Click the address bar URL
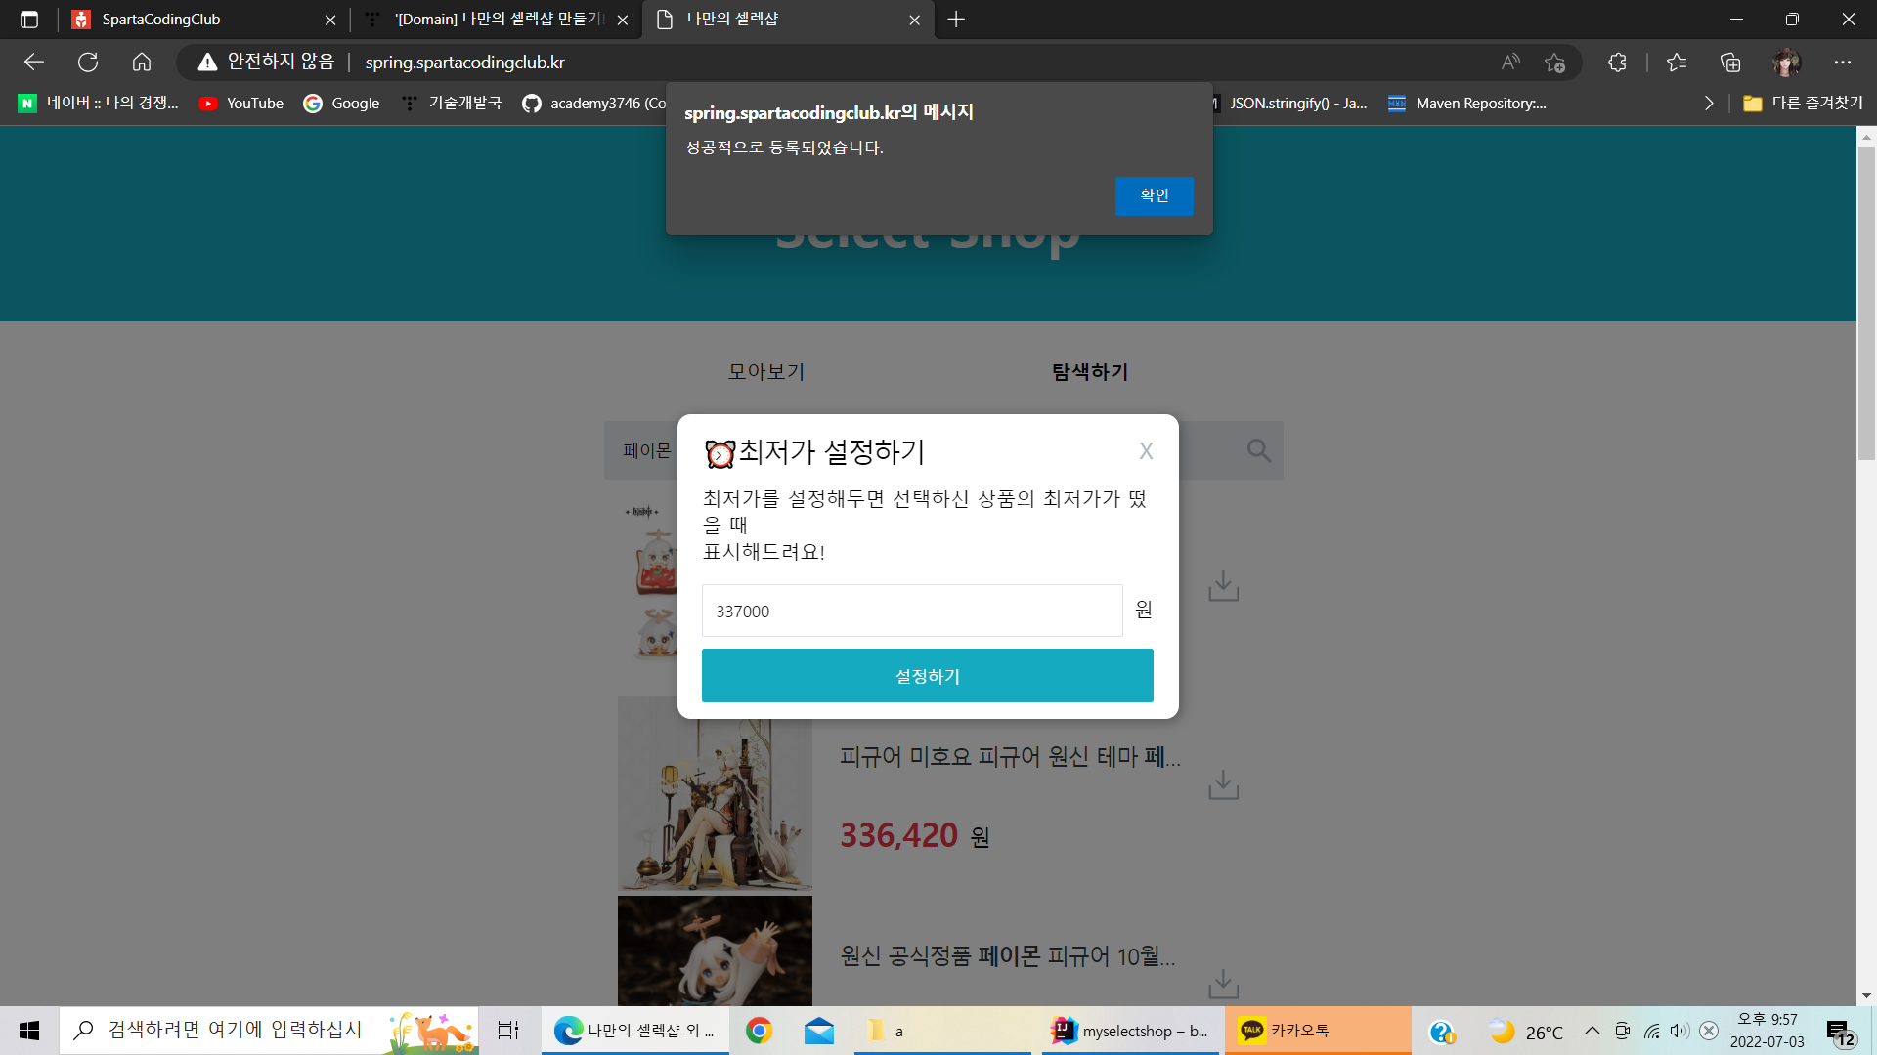 pos(464,63)
